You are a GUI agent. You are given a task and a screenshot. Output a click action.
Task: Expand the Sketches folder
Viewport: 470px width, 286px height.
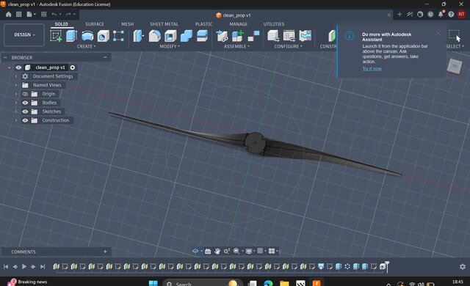pyautogui.click(x=16, y=111)
